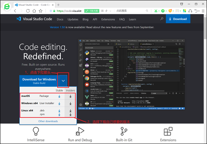Click the lightning speed mode icon
This screenshot has height=144, width=207.
(x=106, y=11)
